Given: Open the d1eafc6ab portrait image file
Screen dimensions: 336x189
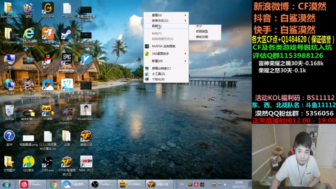Looking at the screenshot, I should [86, 112].
